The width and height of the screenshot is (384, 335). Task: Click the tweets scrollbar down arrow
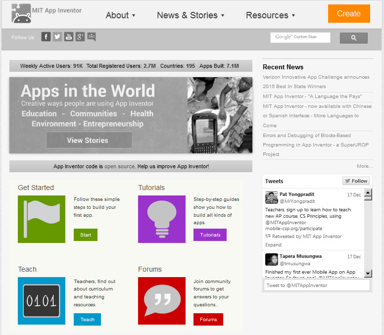[x=368, y=273]
